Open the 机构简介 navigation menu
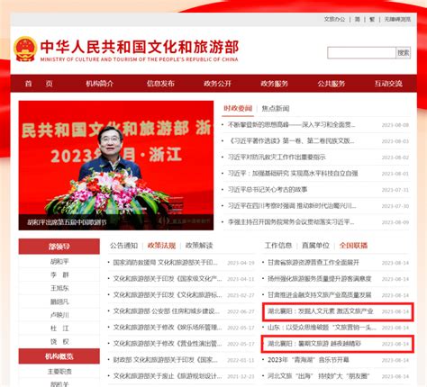The width and height of the screenshot is (427, 387). click(x=100, y=84)
